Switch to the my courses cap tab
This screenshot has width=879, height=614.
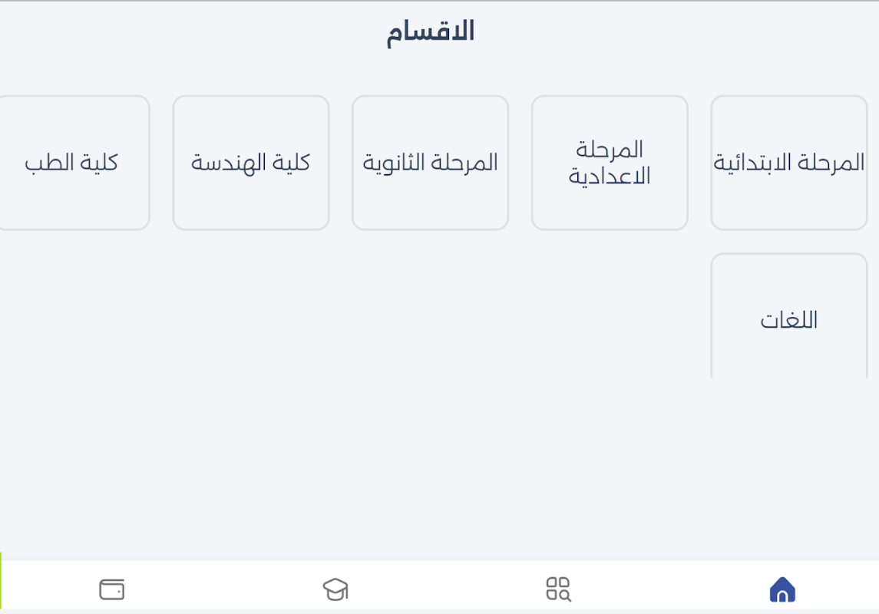(x=335, y=589)
